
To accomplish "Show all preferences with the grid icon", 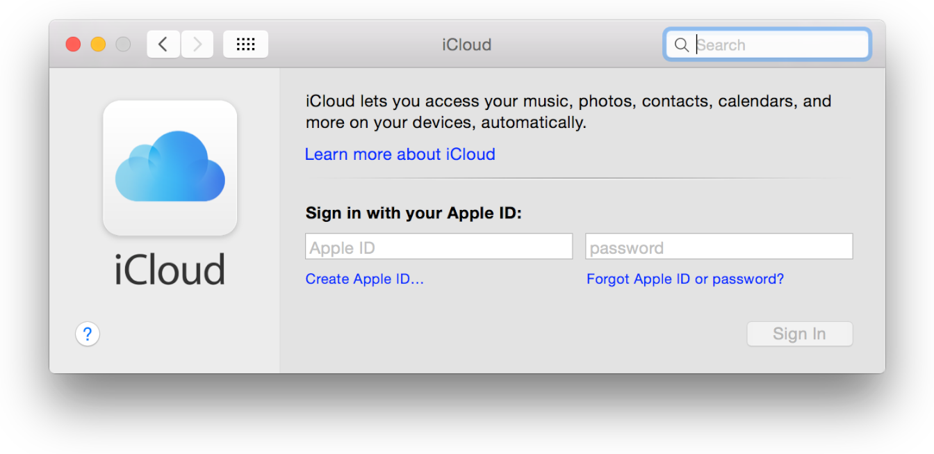I will (x=245, y=44).
